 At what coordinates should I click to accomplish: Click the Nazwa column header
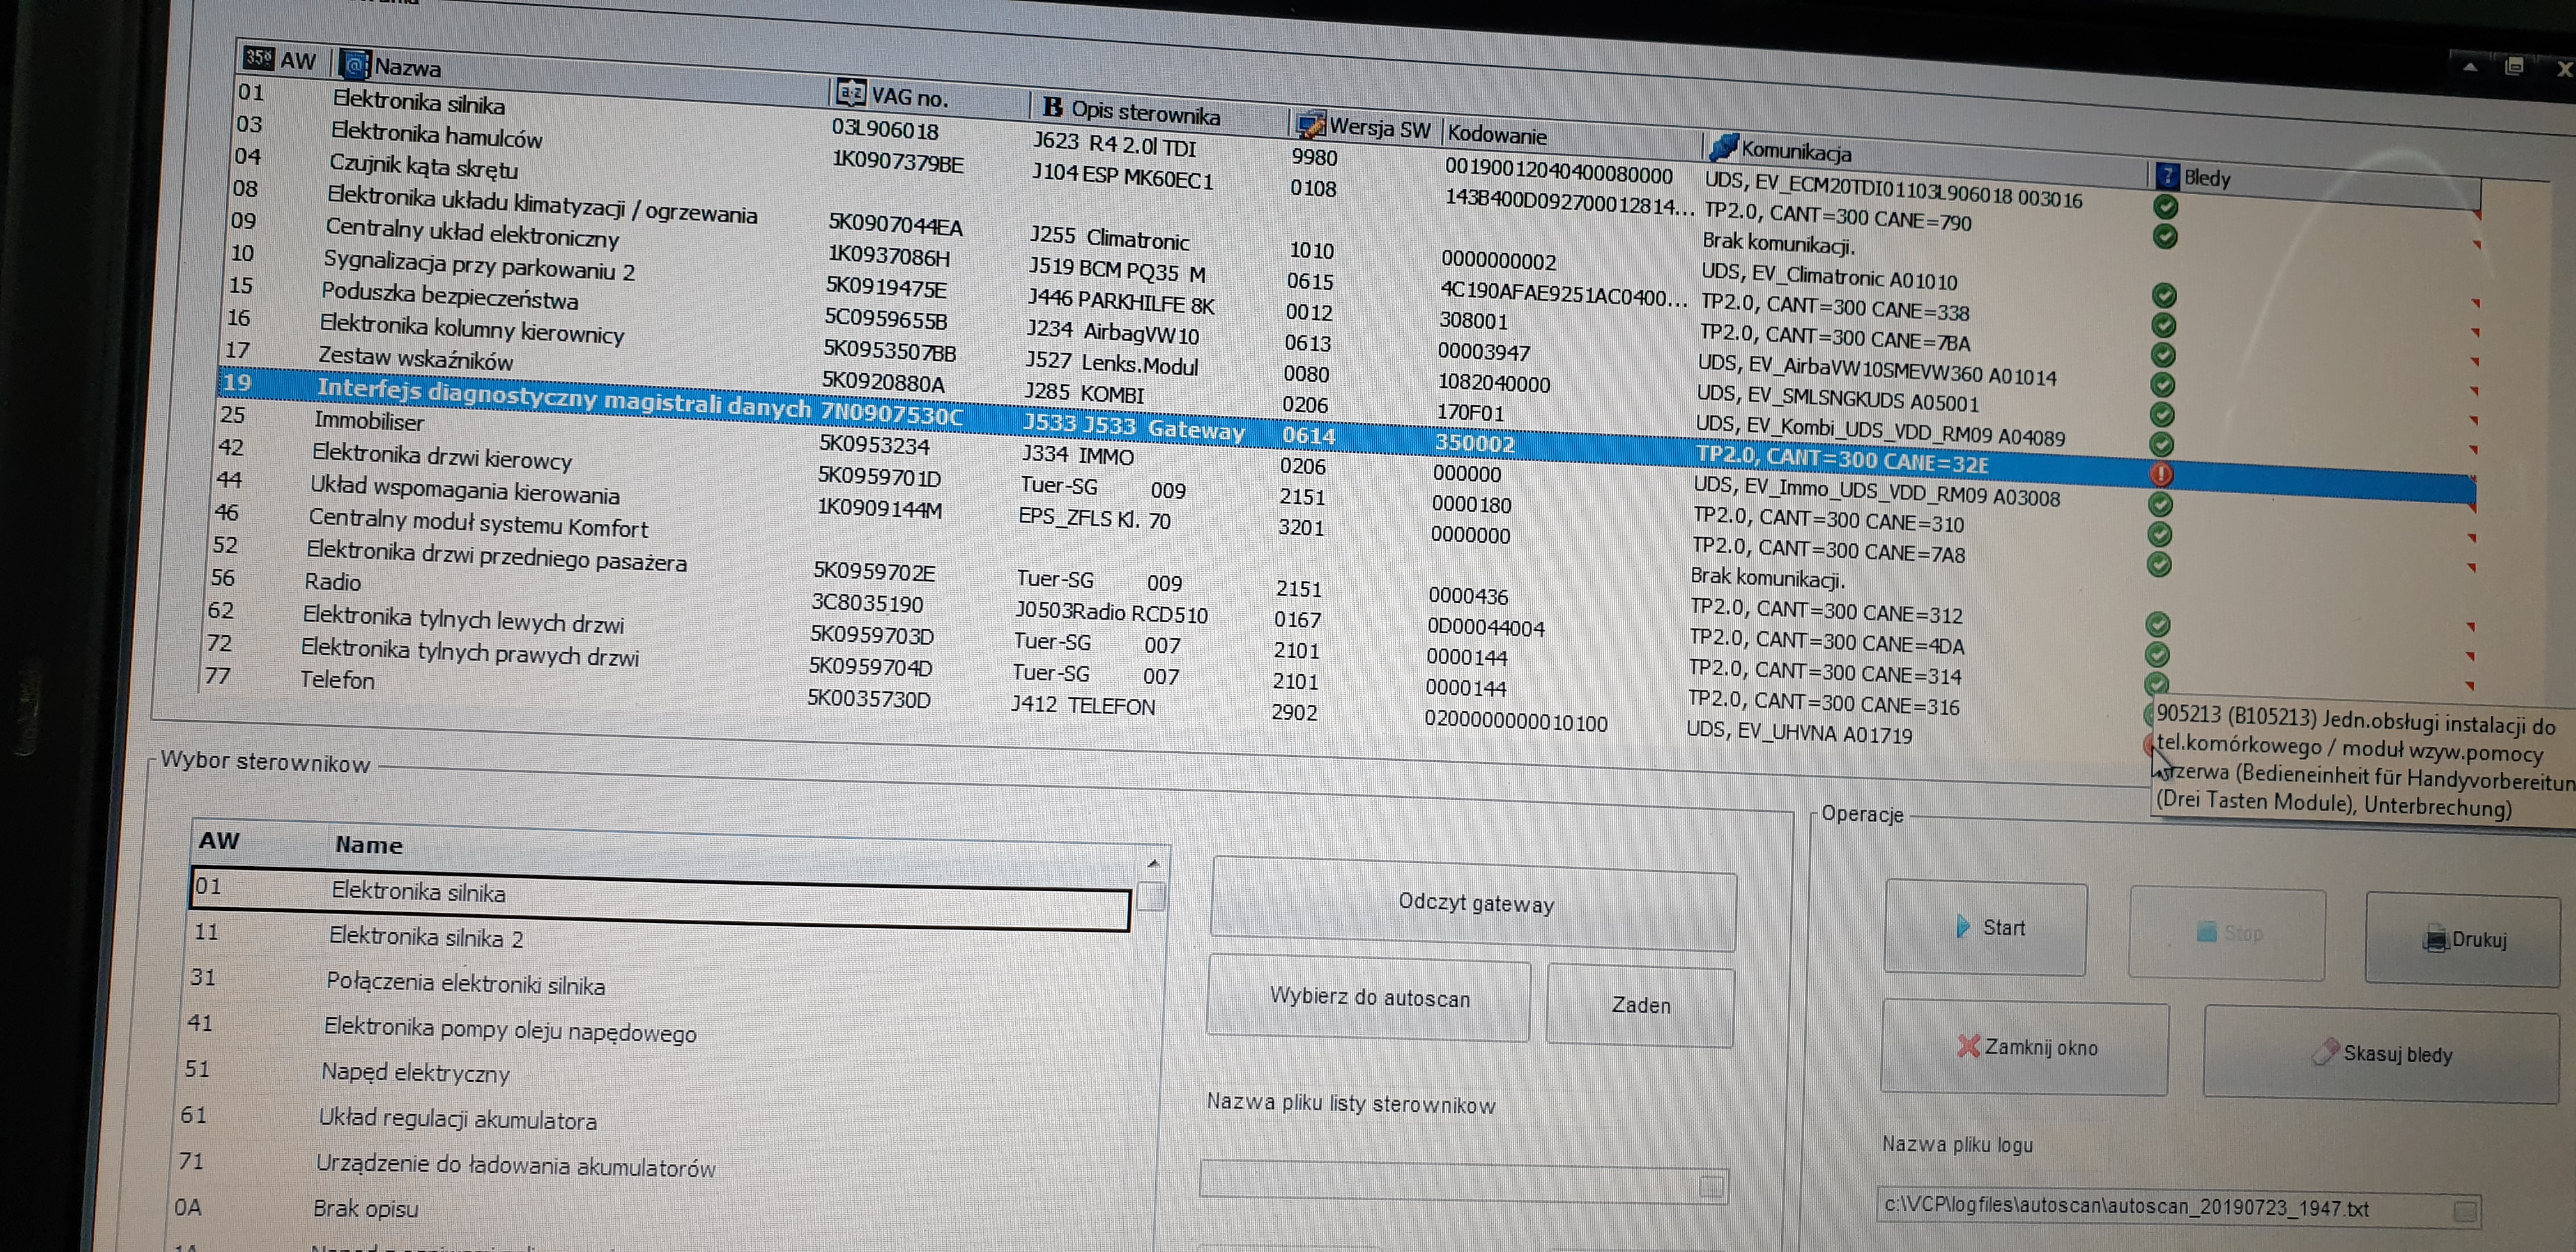[x=407, y=68]
